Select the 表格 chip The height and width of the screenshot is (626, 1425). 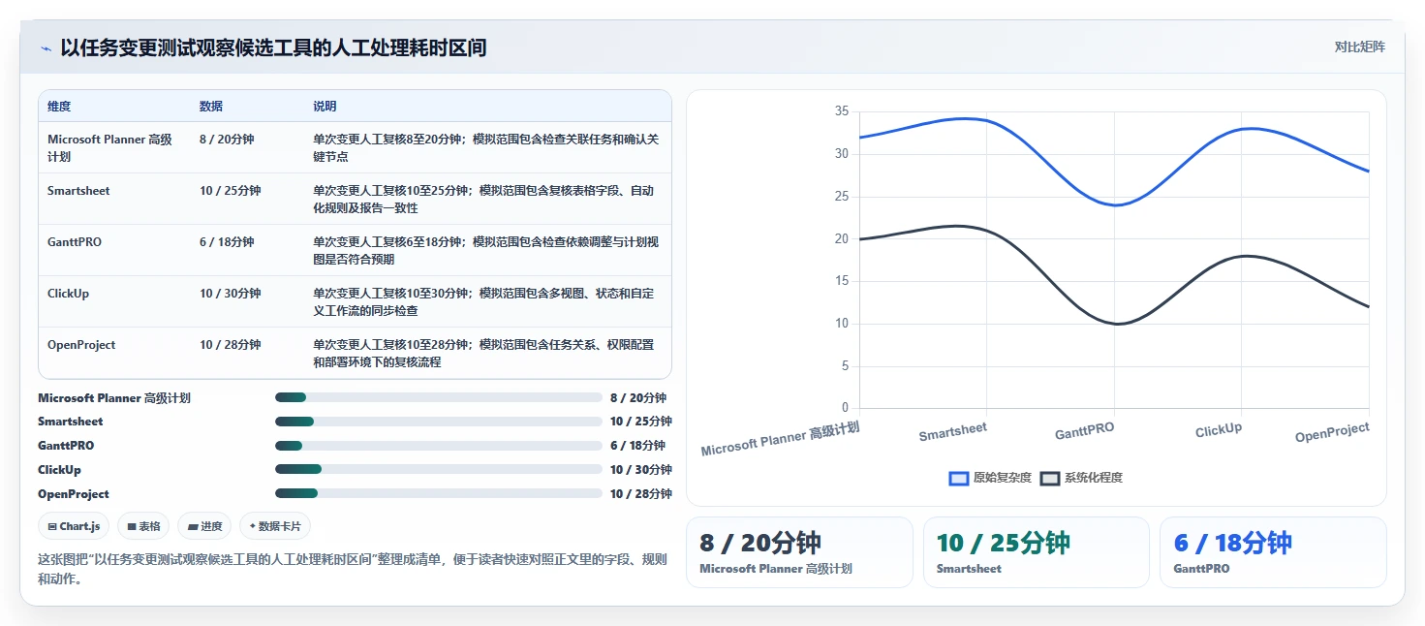tap(143, 526)
